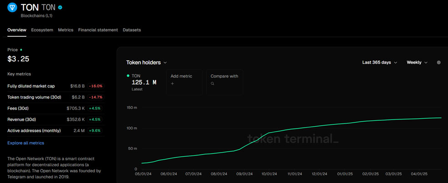Click the Token trading volume (30d) label
Image resolution: width=448 pixels, height=183 pixels.
(x=34, y=97)
